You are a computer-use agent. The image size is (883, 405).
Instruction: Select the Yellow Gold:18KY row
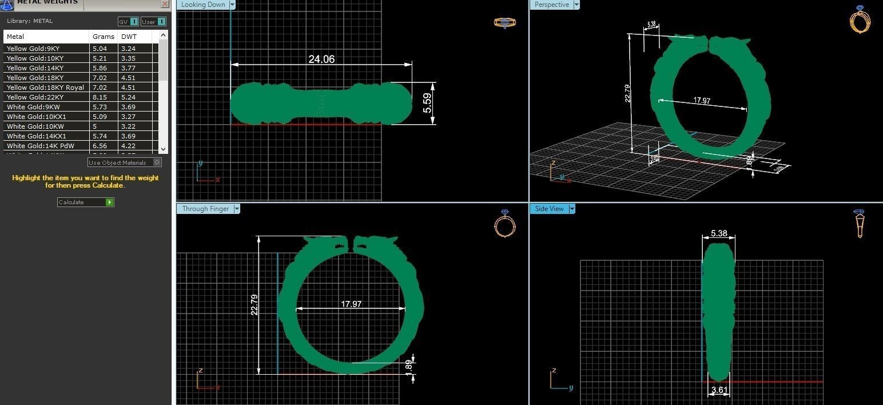[81, 78]
